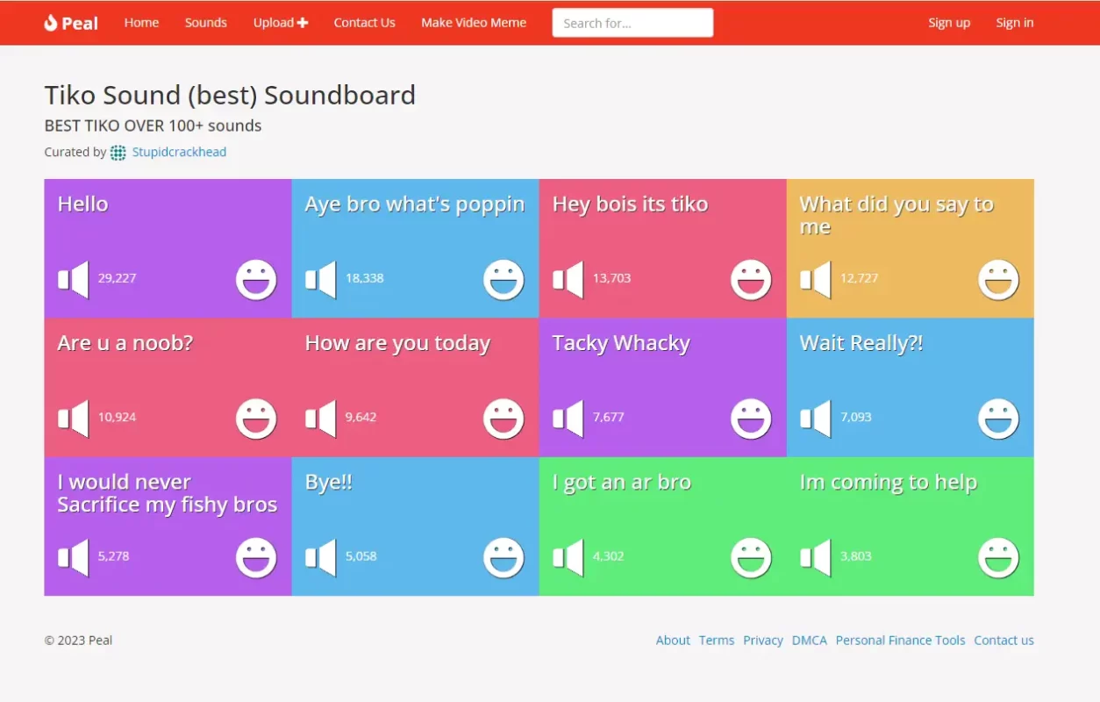The image size is (1100, 702).
Task: Click smiley face on How are you today
Action: click(x=504, y=419)
